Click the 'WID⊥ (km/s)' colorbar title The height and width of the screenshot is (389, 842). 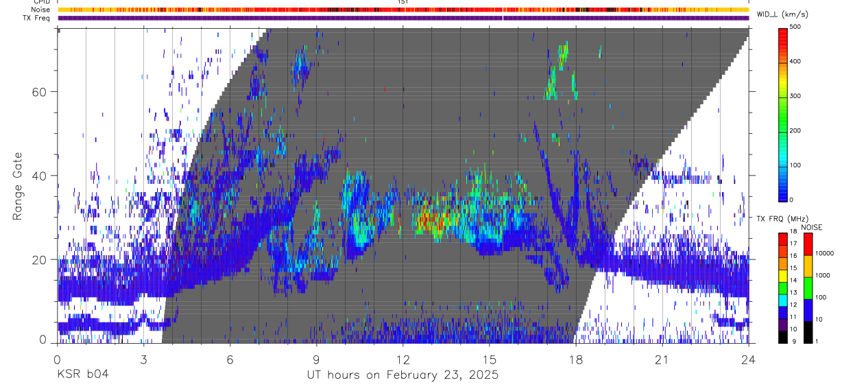tap(782, 14)
